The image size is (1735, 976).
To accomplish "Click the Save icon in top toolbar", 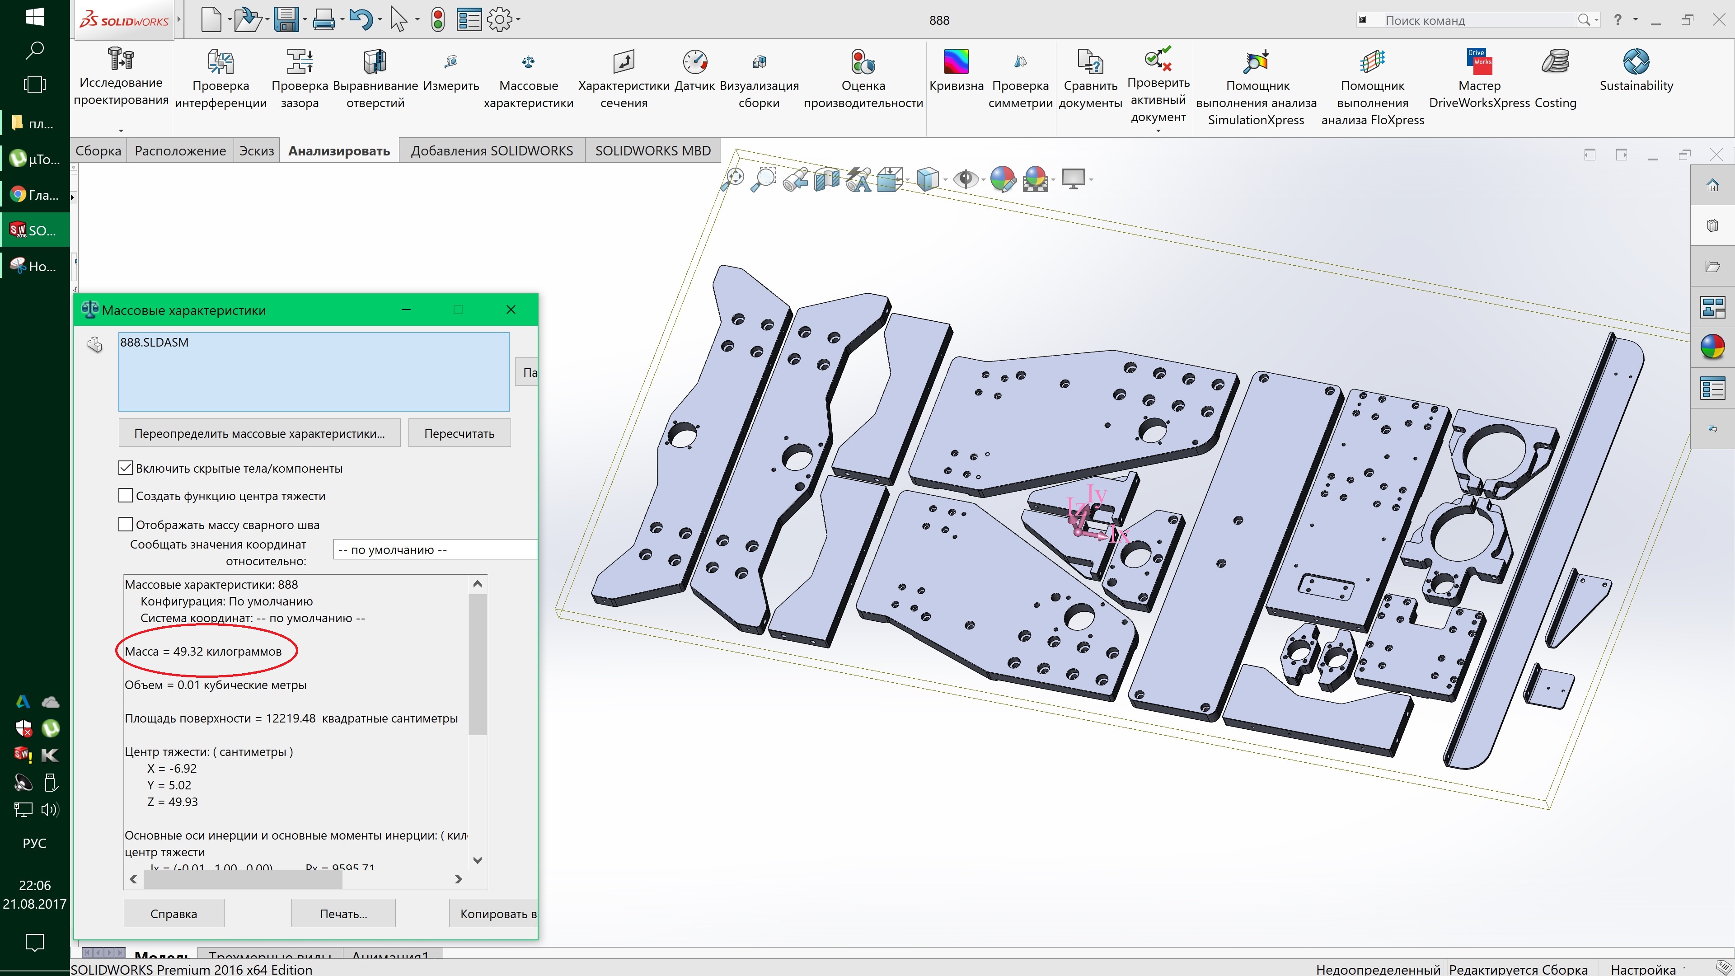I will 286,19.
